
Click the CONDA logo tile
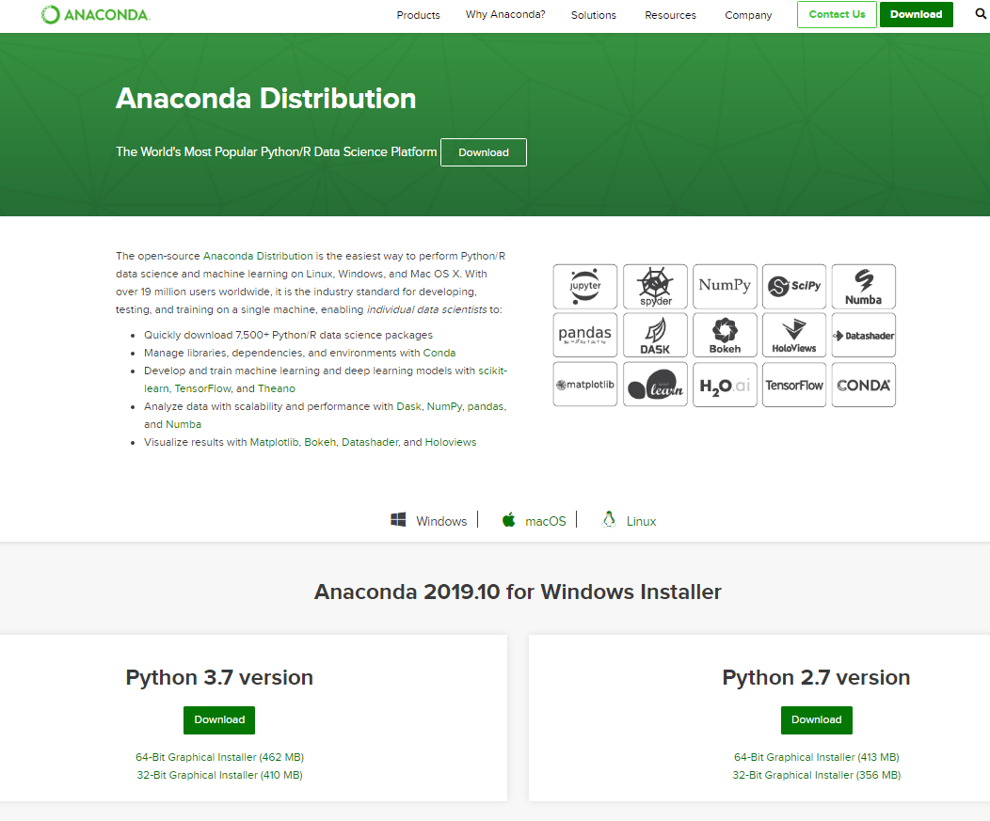[864, 385]
